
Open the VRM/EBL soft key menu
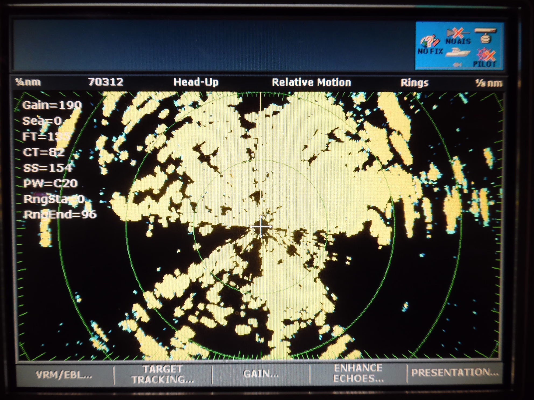click(x=64, y=375)
